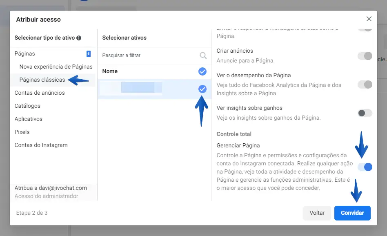The width and height of the screenshot is (387, 236).
Task: Open Catálogos asset type
Action: (27, 106)
